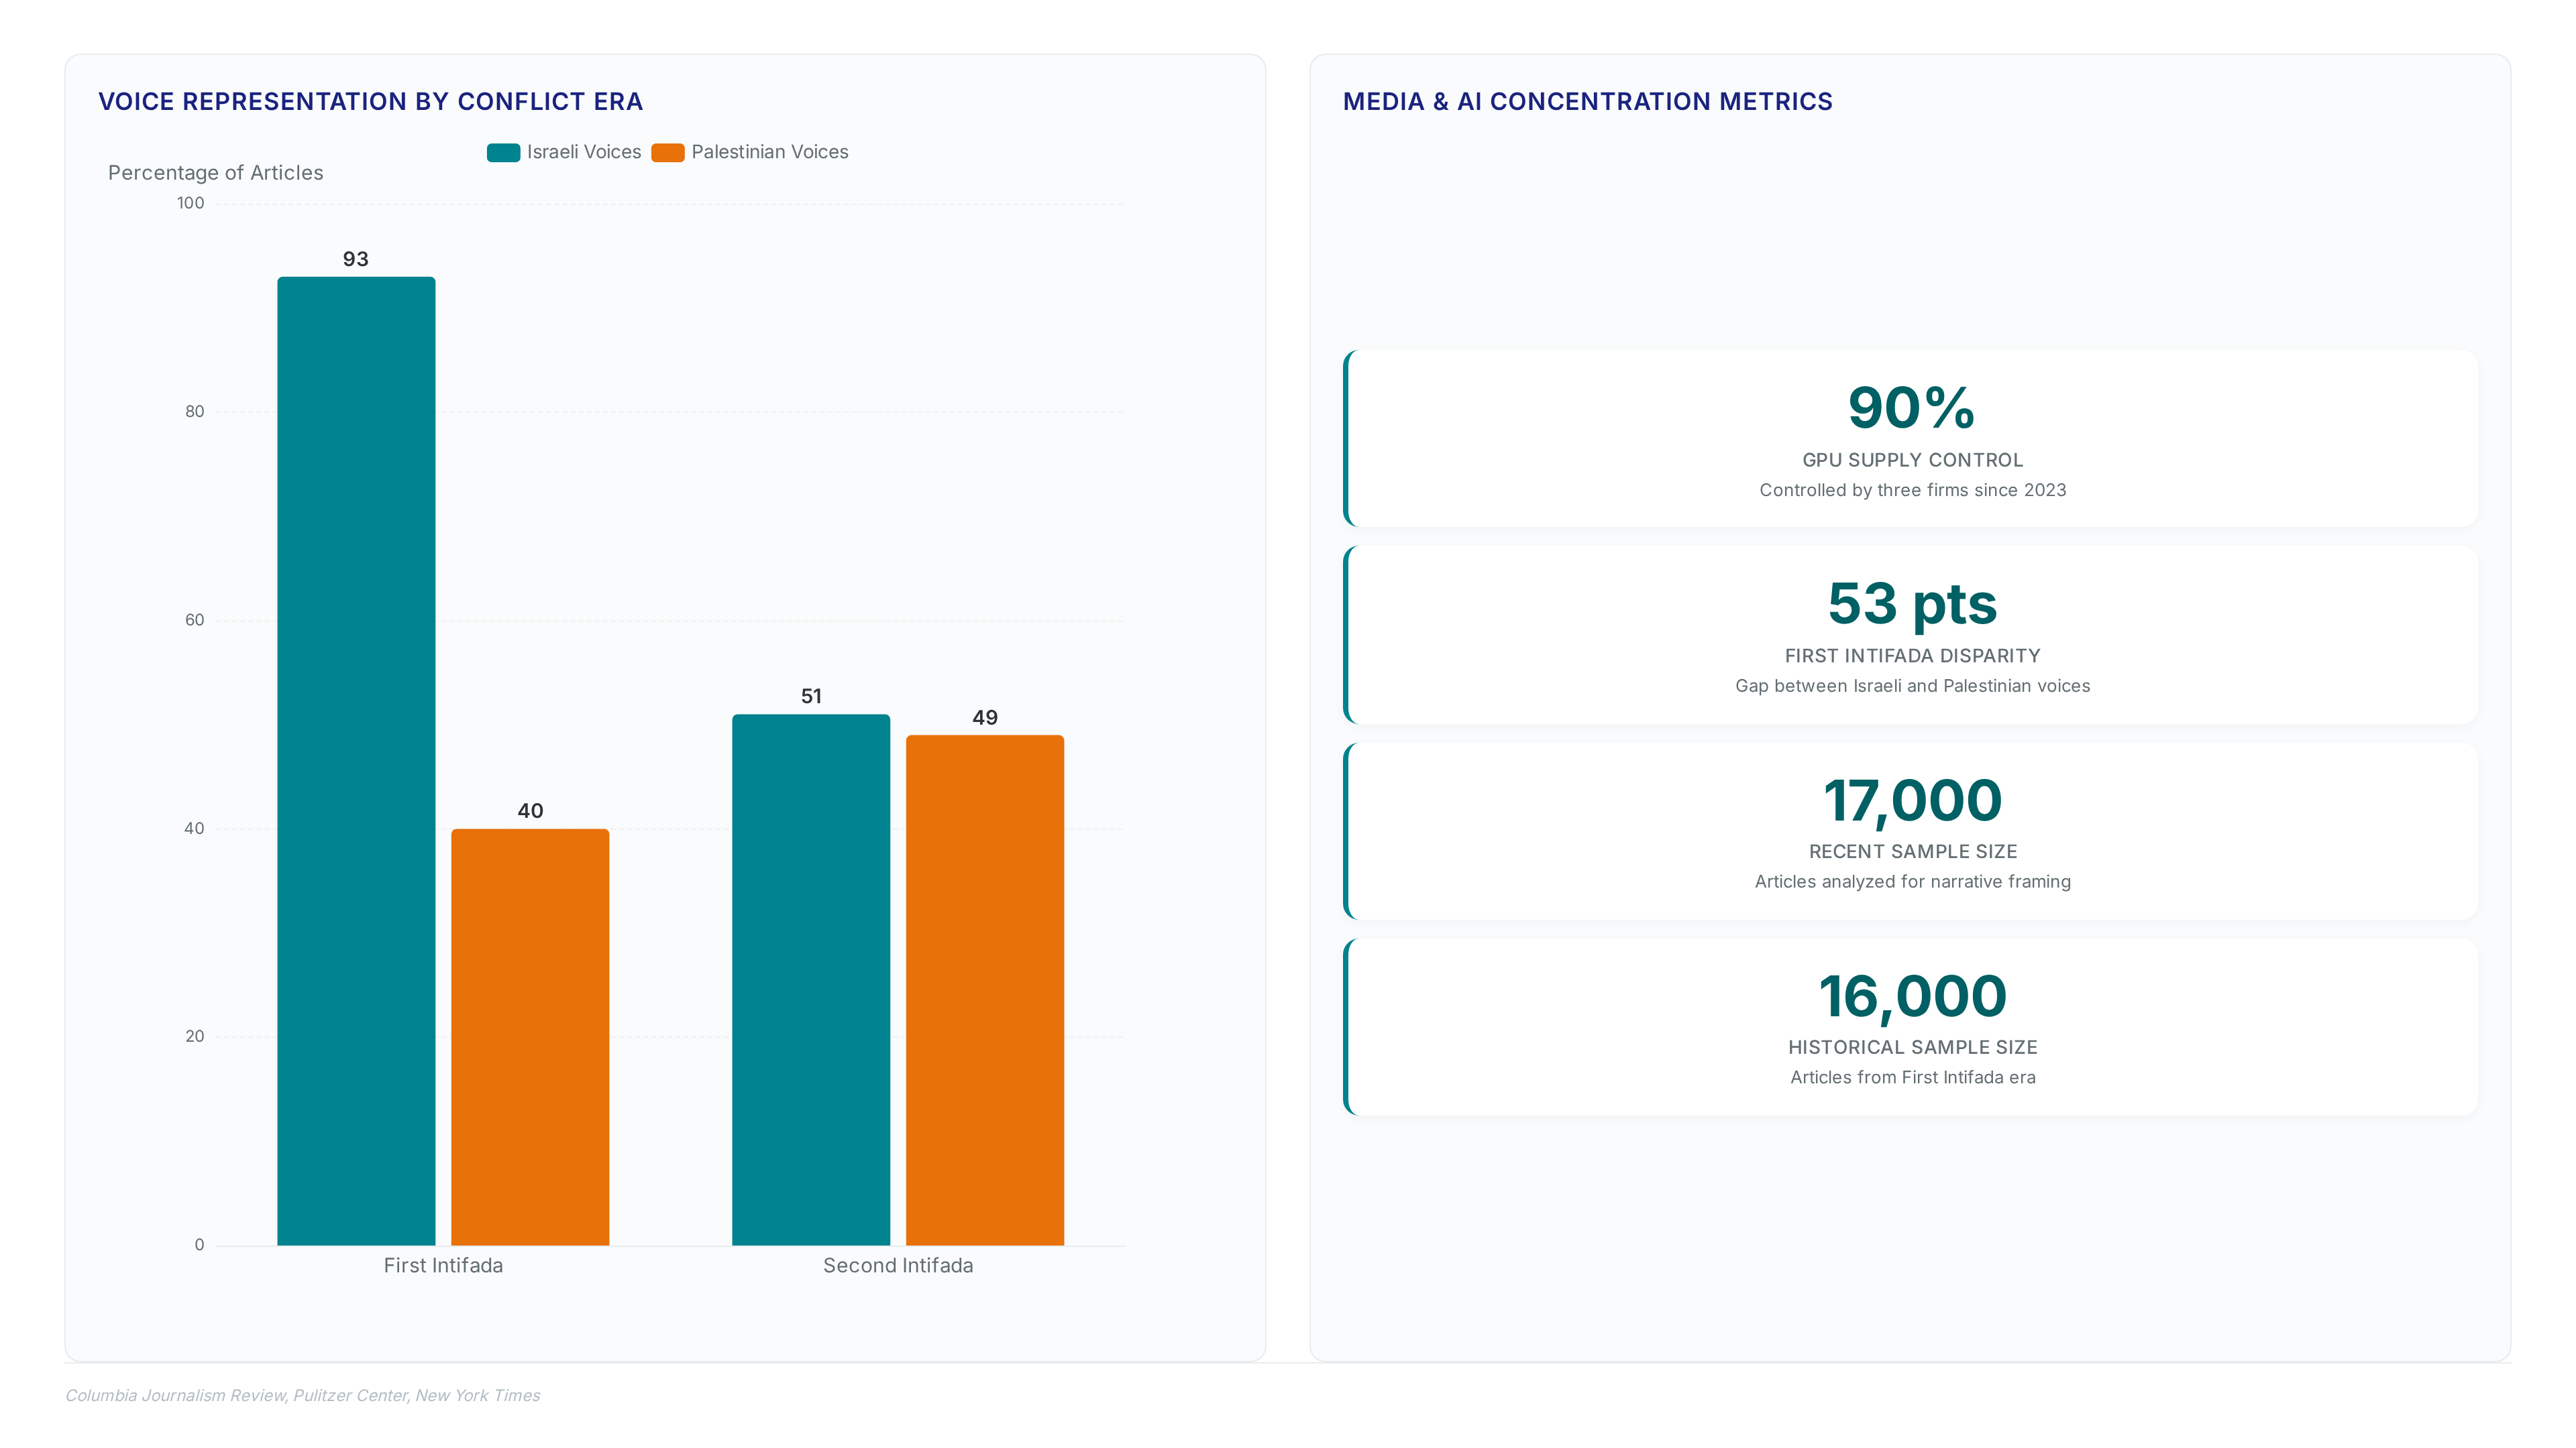Click the Columbia Journalism Review source footnote
This screenshot has height=1448, width=2576.
point(303,1395)
